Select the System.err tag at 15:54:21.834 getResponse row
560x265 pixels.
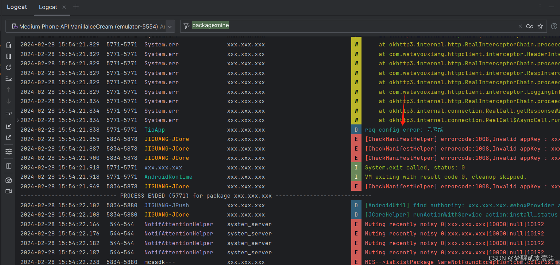point(161,111)
